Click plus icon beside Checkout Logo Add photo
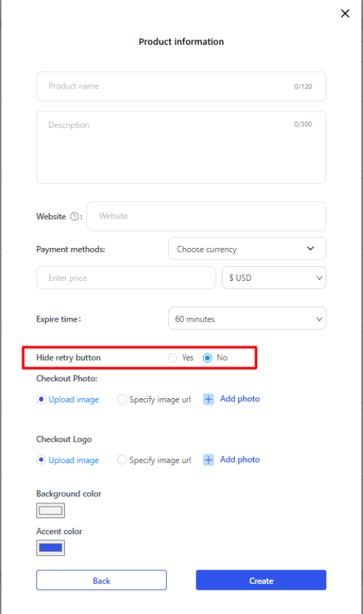The height and width of the screenshot is (614, 363). 208,460
